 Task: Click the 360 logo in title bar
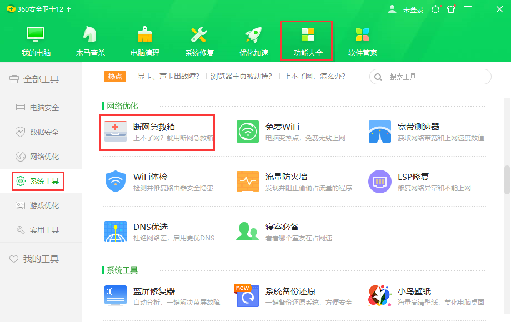pos(11,9)
